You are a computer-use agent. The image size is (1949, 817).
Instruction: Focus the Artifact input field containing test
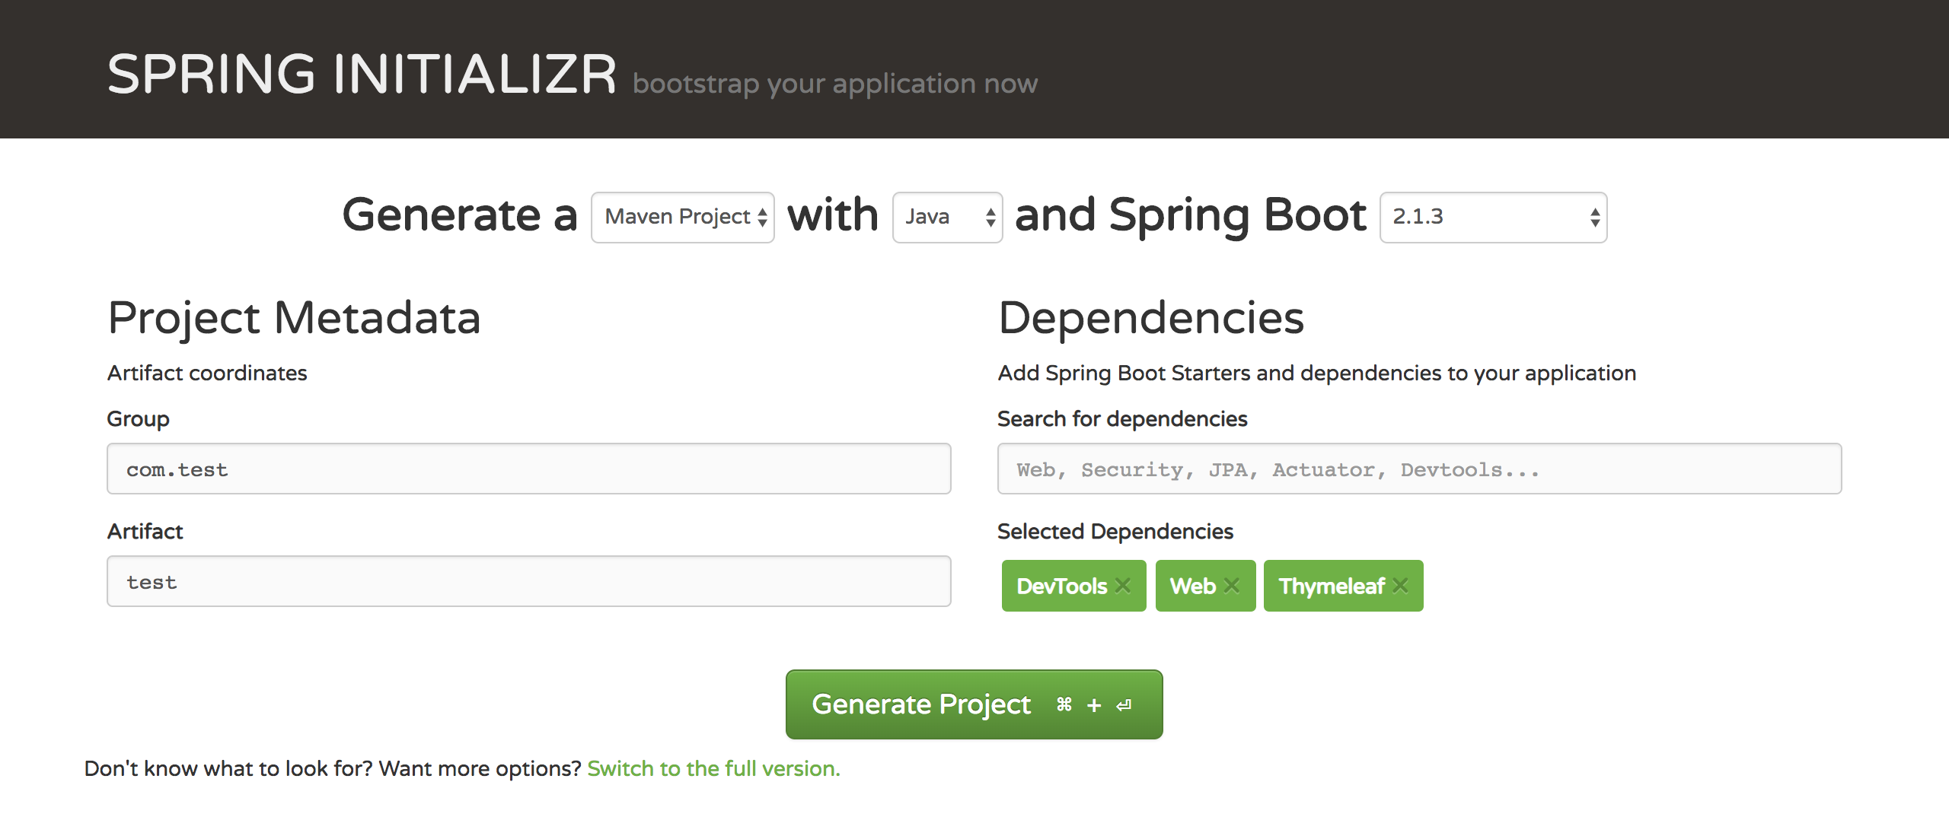(x=529, y=581)
